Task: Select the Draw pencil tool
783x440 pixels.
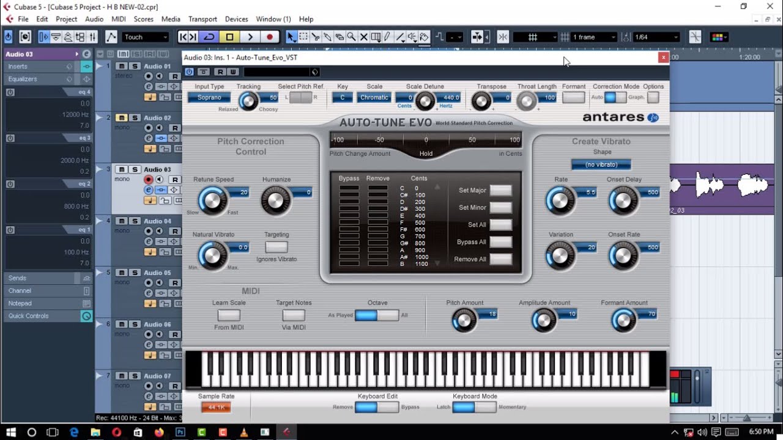Action: point(387,37)
